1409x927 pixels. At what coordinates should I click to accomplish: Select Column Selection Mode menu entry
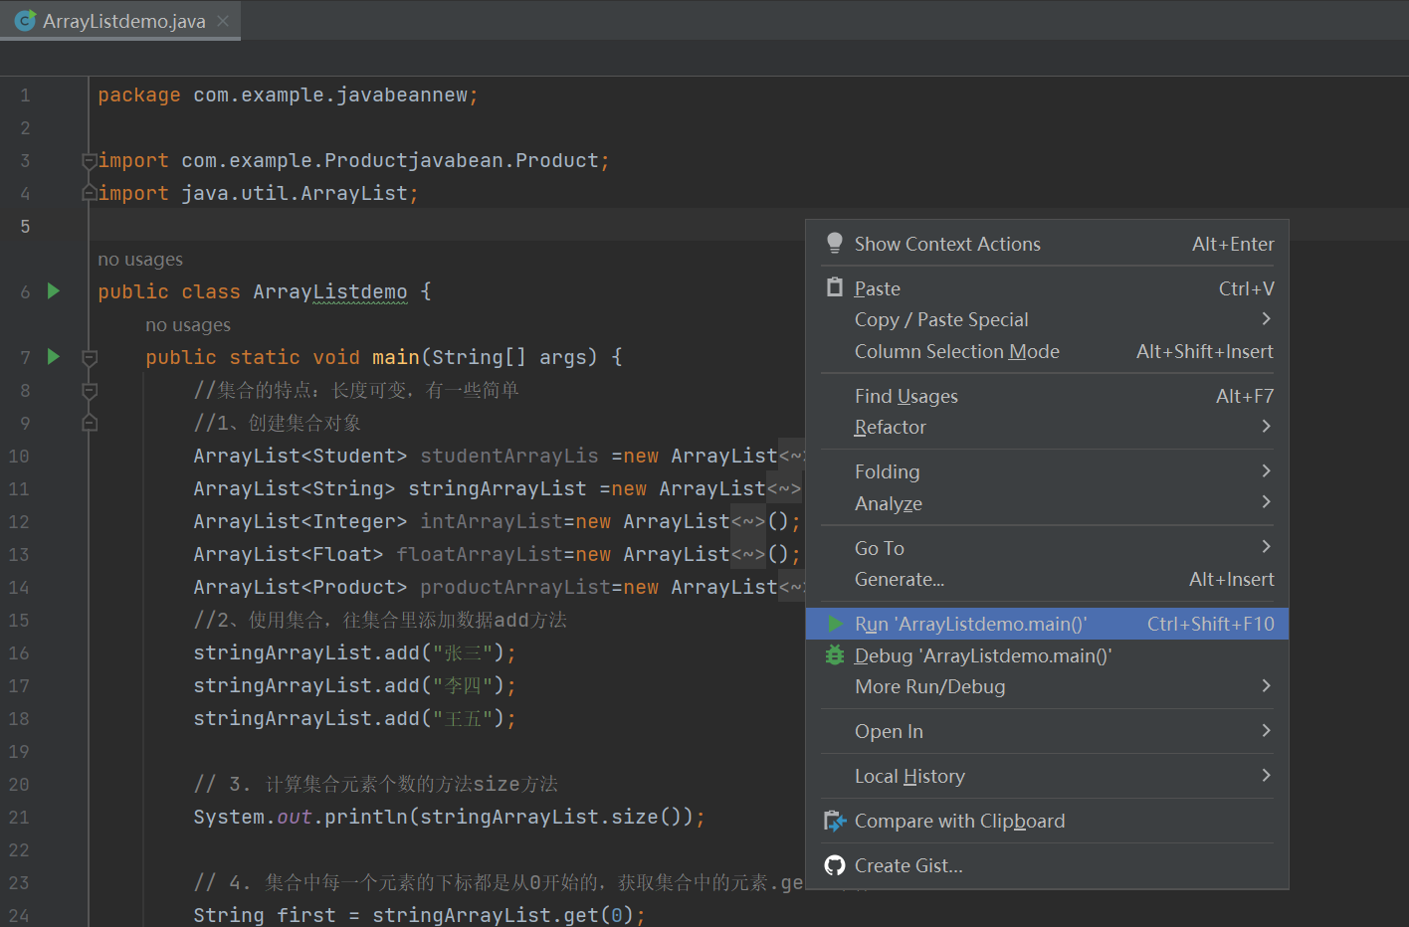point(1047,351)
